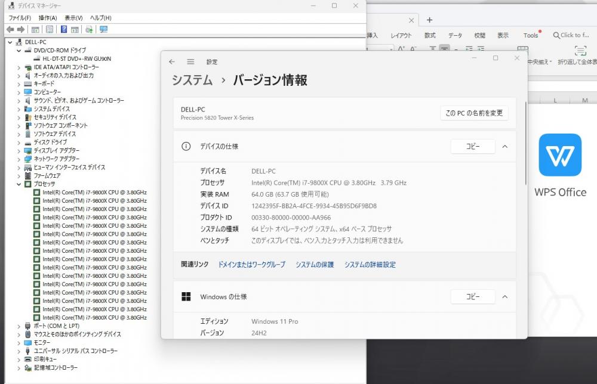Click コピー button for デバイスの仕様
Image resolution: width=597 pixels, height=384 pixels.
(473, 146)
